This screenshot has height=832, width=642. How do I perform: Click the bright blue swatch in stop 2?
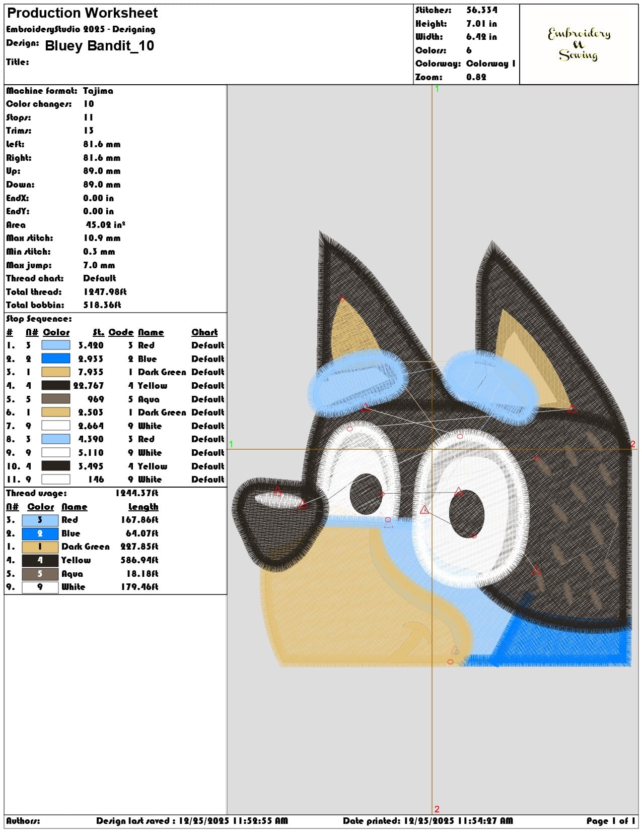[x=55, y=359]
